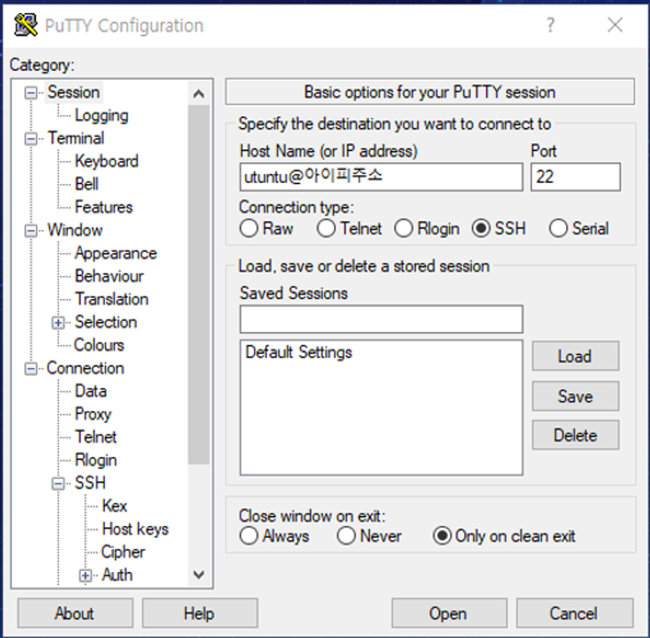
Task: Expand the Auth tree node
Action: coord(85,576)
